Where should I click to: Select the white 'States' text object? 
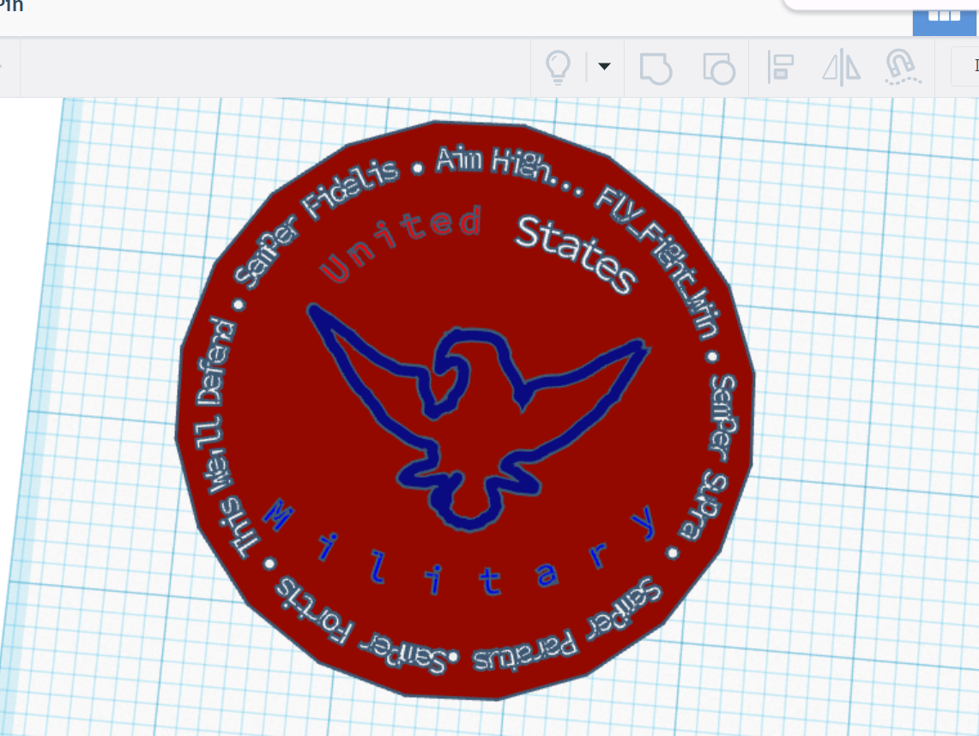tap(576, 254)
